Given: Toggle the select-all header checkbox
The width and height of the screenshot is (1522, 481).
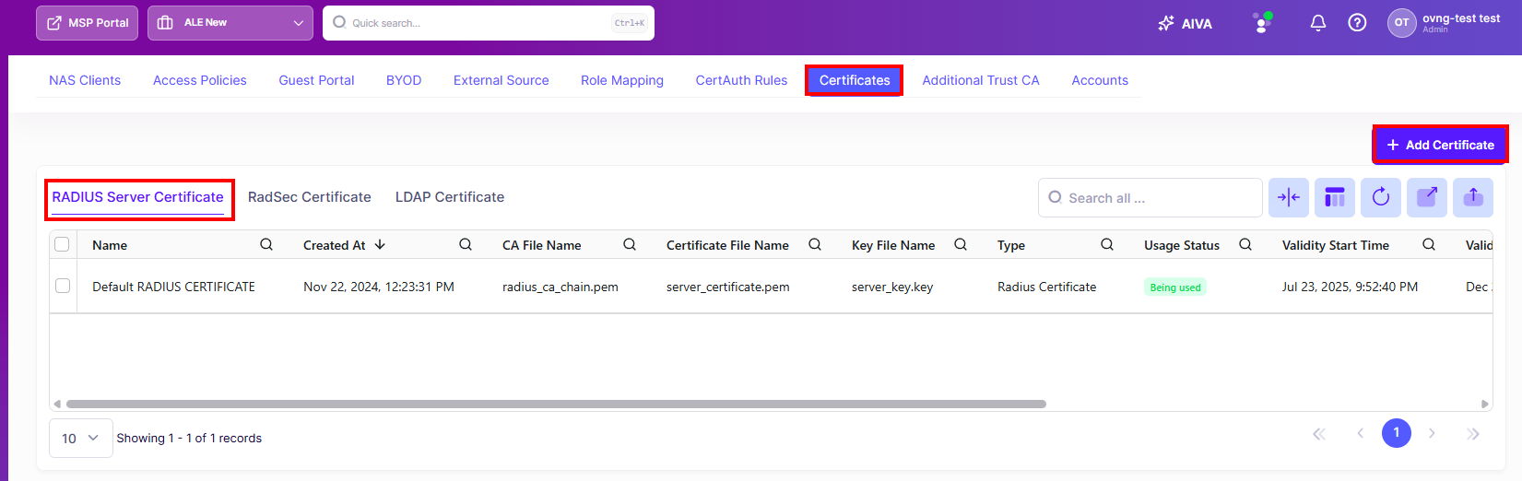Looking at the screenshot, I should [62, 244].
